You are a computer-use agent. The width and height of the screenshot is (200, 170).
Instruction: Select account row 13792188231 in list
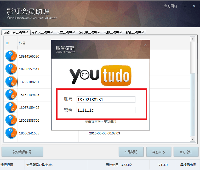[x=97, y=82]
